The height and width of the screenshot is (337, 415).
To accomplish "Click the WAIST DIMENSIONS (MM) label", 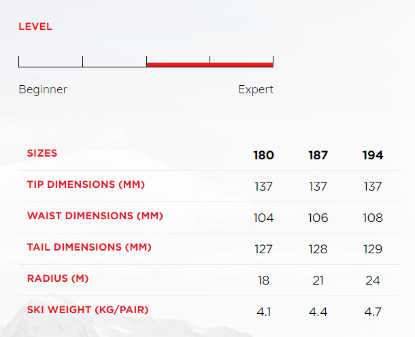I will (x=95, y=216).
